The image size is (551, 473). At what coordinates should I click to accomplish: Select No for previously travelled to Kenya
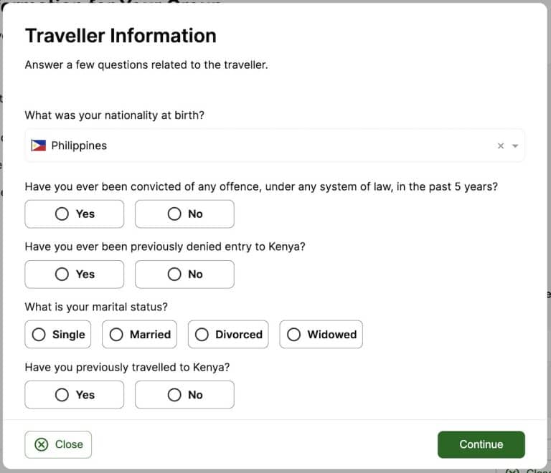[184, 394]
